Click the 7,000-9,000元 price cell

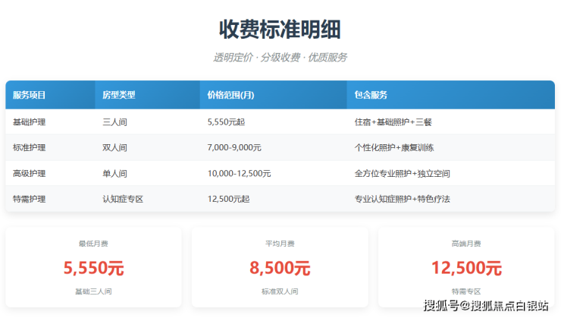tap(234, 147)
